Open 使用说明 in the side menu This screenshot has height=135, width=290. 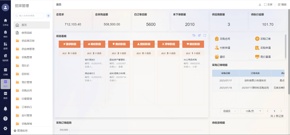coord(27,33)
